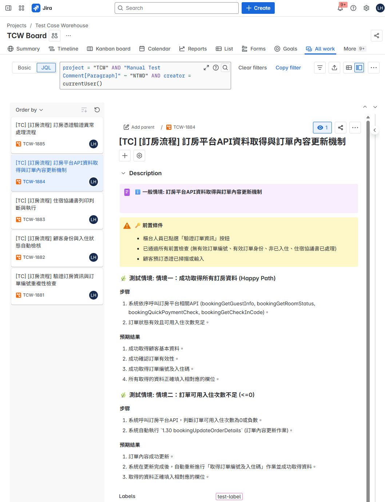Image resolution: width=385 pixels, height=502 pixels.
Task: Open the Jira settings gear icon
Action: 366,8
